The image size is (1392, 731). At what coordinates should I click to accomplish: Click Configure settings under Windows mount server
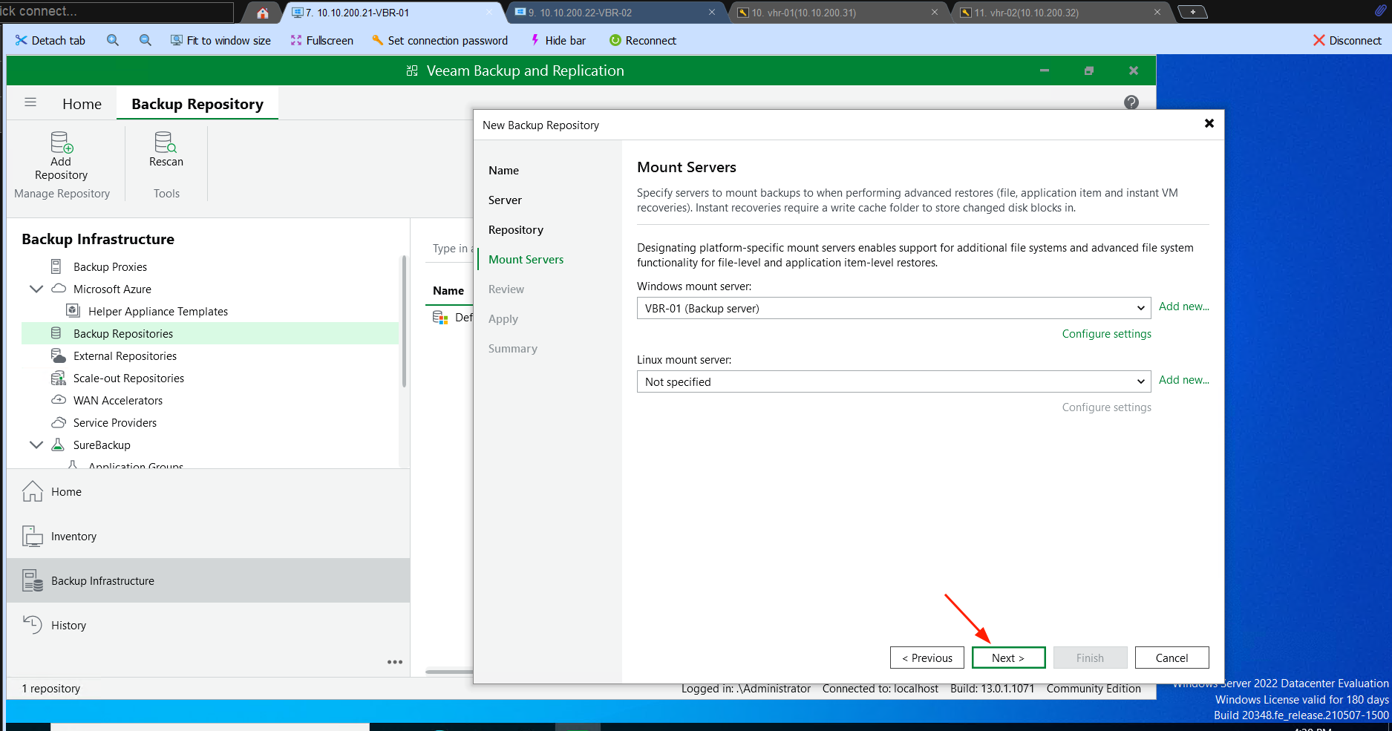click(1106, 334)
